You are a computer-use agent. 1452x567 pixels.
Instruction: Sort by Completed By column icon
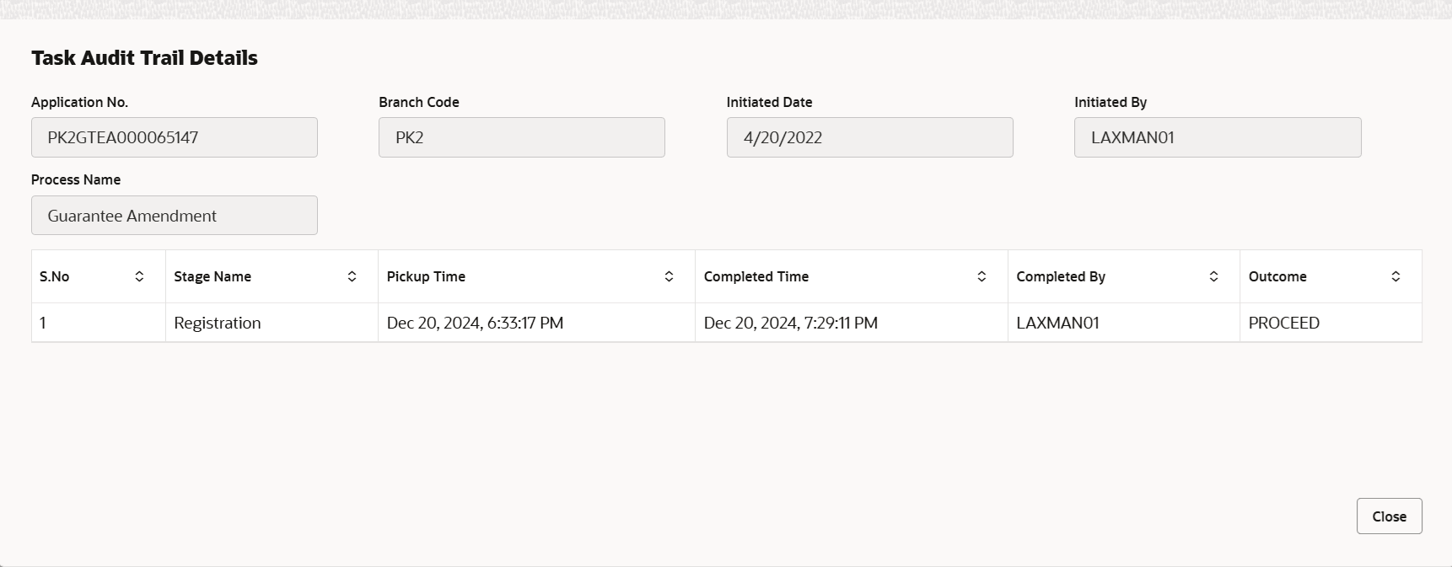click(1213, 276)
